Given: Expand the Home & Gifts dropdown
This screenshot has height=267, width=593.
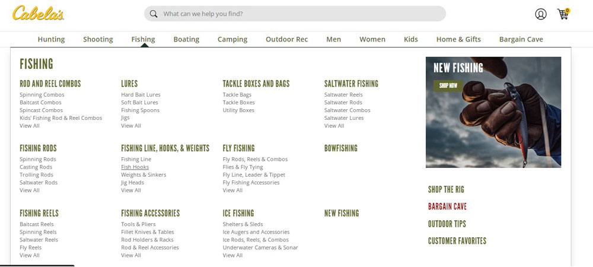Looking at the screenshot, I should pos(458,39).
